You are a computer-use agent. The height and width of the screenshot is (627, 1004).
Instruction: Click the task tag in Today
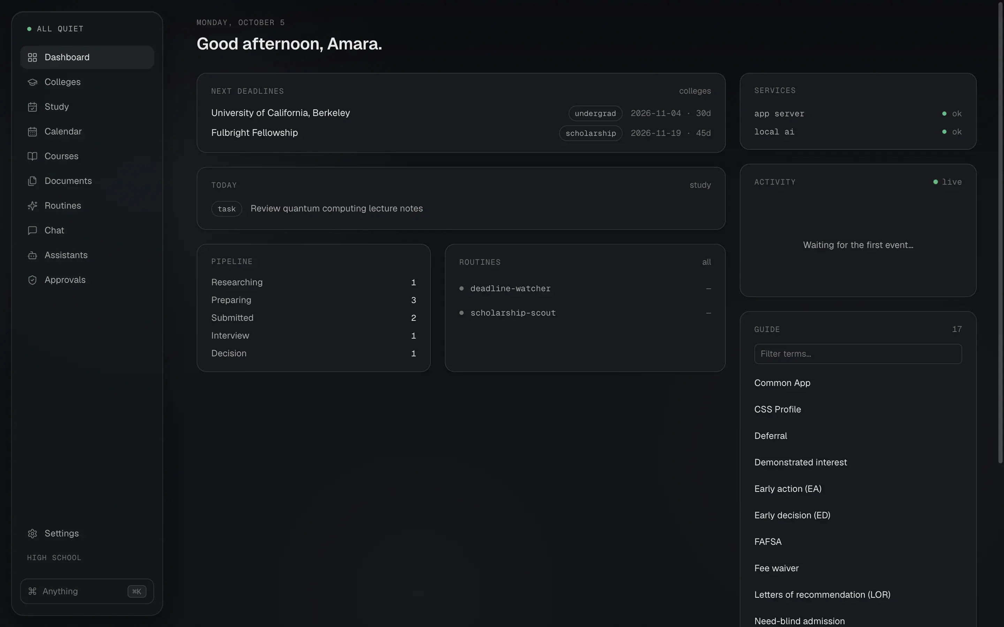(x=227, y=209)
